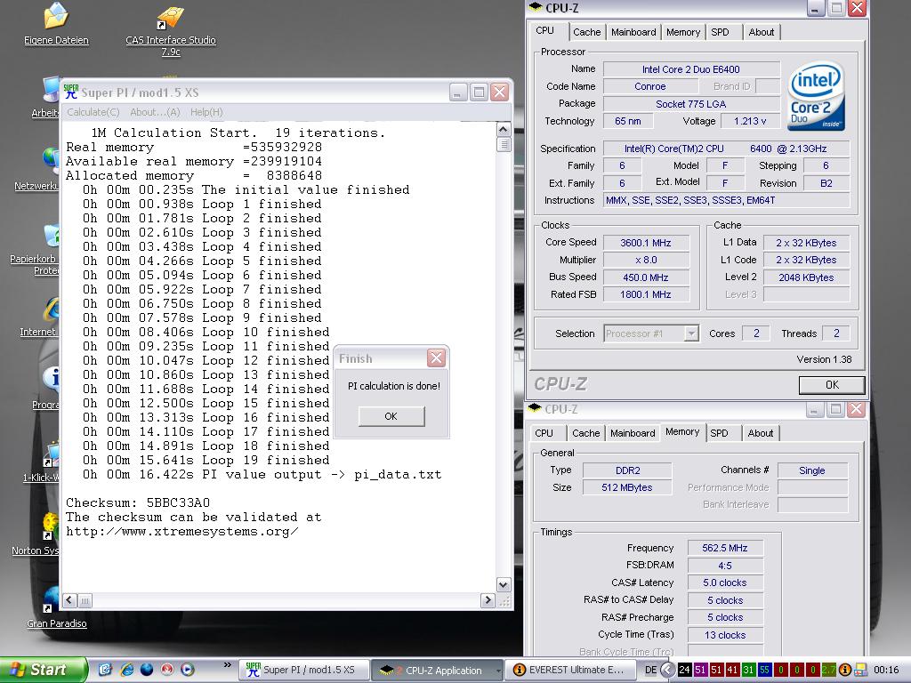Open the SPD tab in lower CPU-Z window
The height and width of the screenshot is (683, 911).
pos(719,433)
